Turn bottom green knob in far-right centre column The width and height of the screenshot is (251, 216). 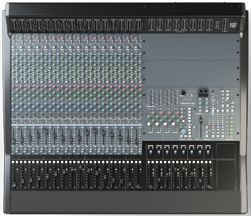[x=231, y=136]
